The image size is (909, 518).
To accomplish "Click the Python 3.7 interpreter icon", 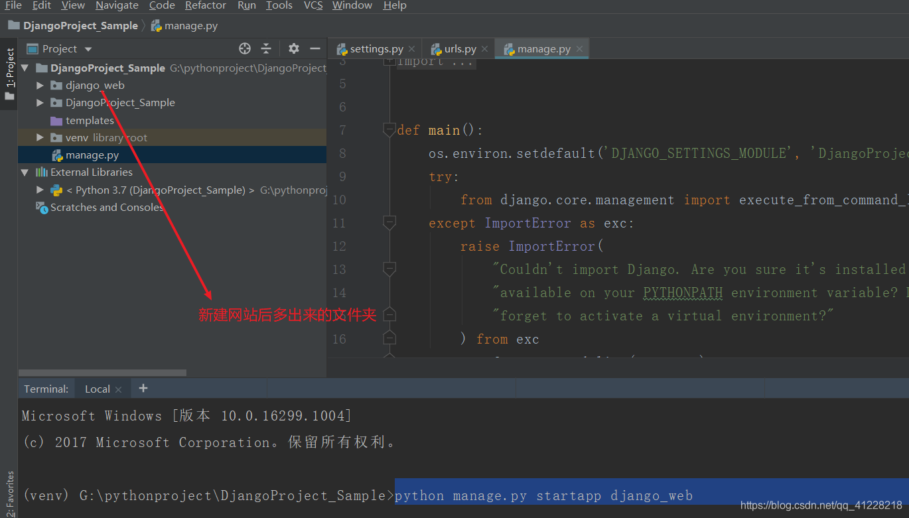I will [x=56, y=190].
